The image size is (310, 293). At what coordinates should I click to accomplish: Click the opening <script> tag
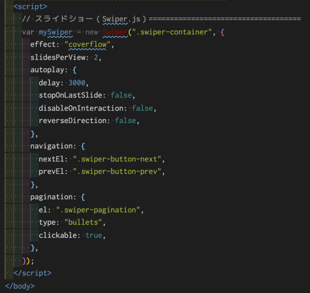pyautogui.click(x=31, y=7)
